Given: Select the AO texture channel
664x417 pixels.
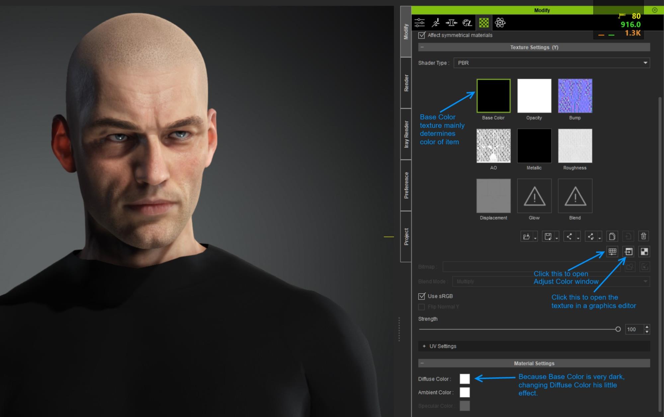Looking at the screenshot, I should click(493, 146).
